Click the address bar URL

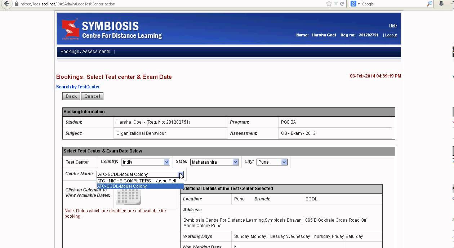coord(68,4)
